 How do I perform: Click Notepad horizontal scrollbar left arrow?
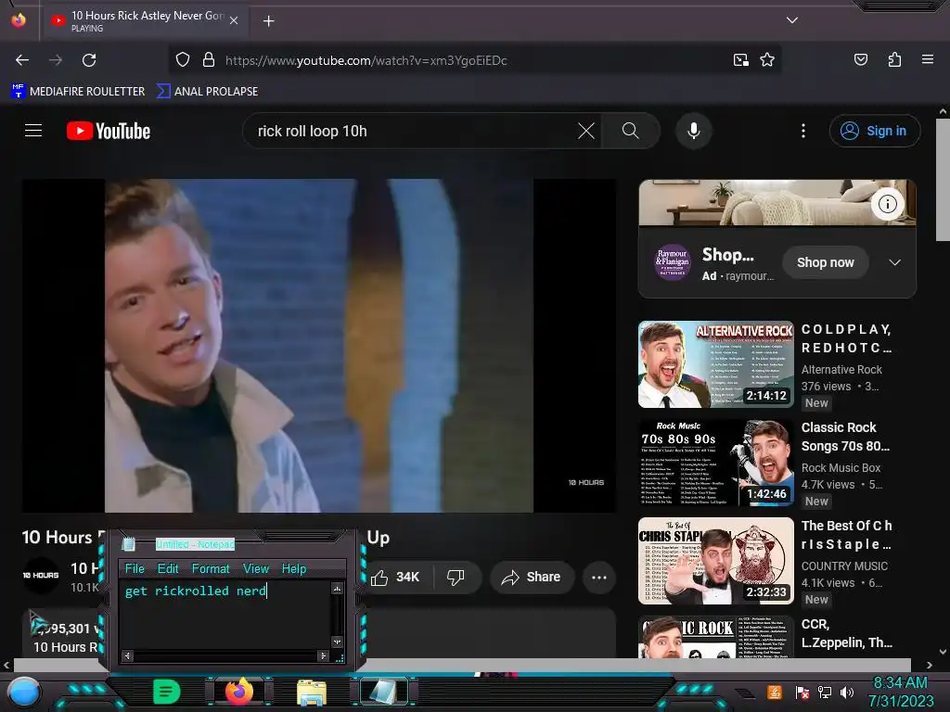coord(127,655)
